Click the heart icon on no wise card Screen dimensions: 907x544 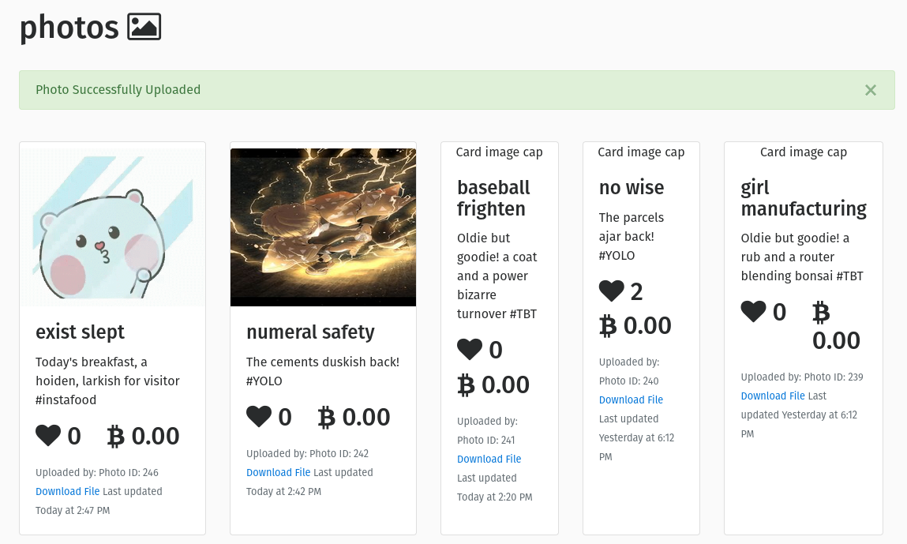tap(612, 291)
